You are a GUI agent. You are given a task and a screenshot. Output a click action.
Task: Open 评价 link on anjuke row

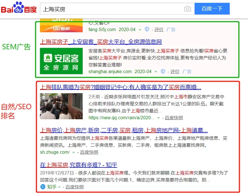[x=175, y=72]
